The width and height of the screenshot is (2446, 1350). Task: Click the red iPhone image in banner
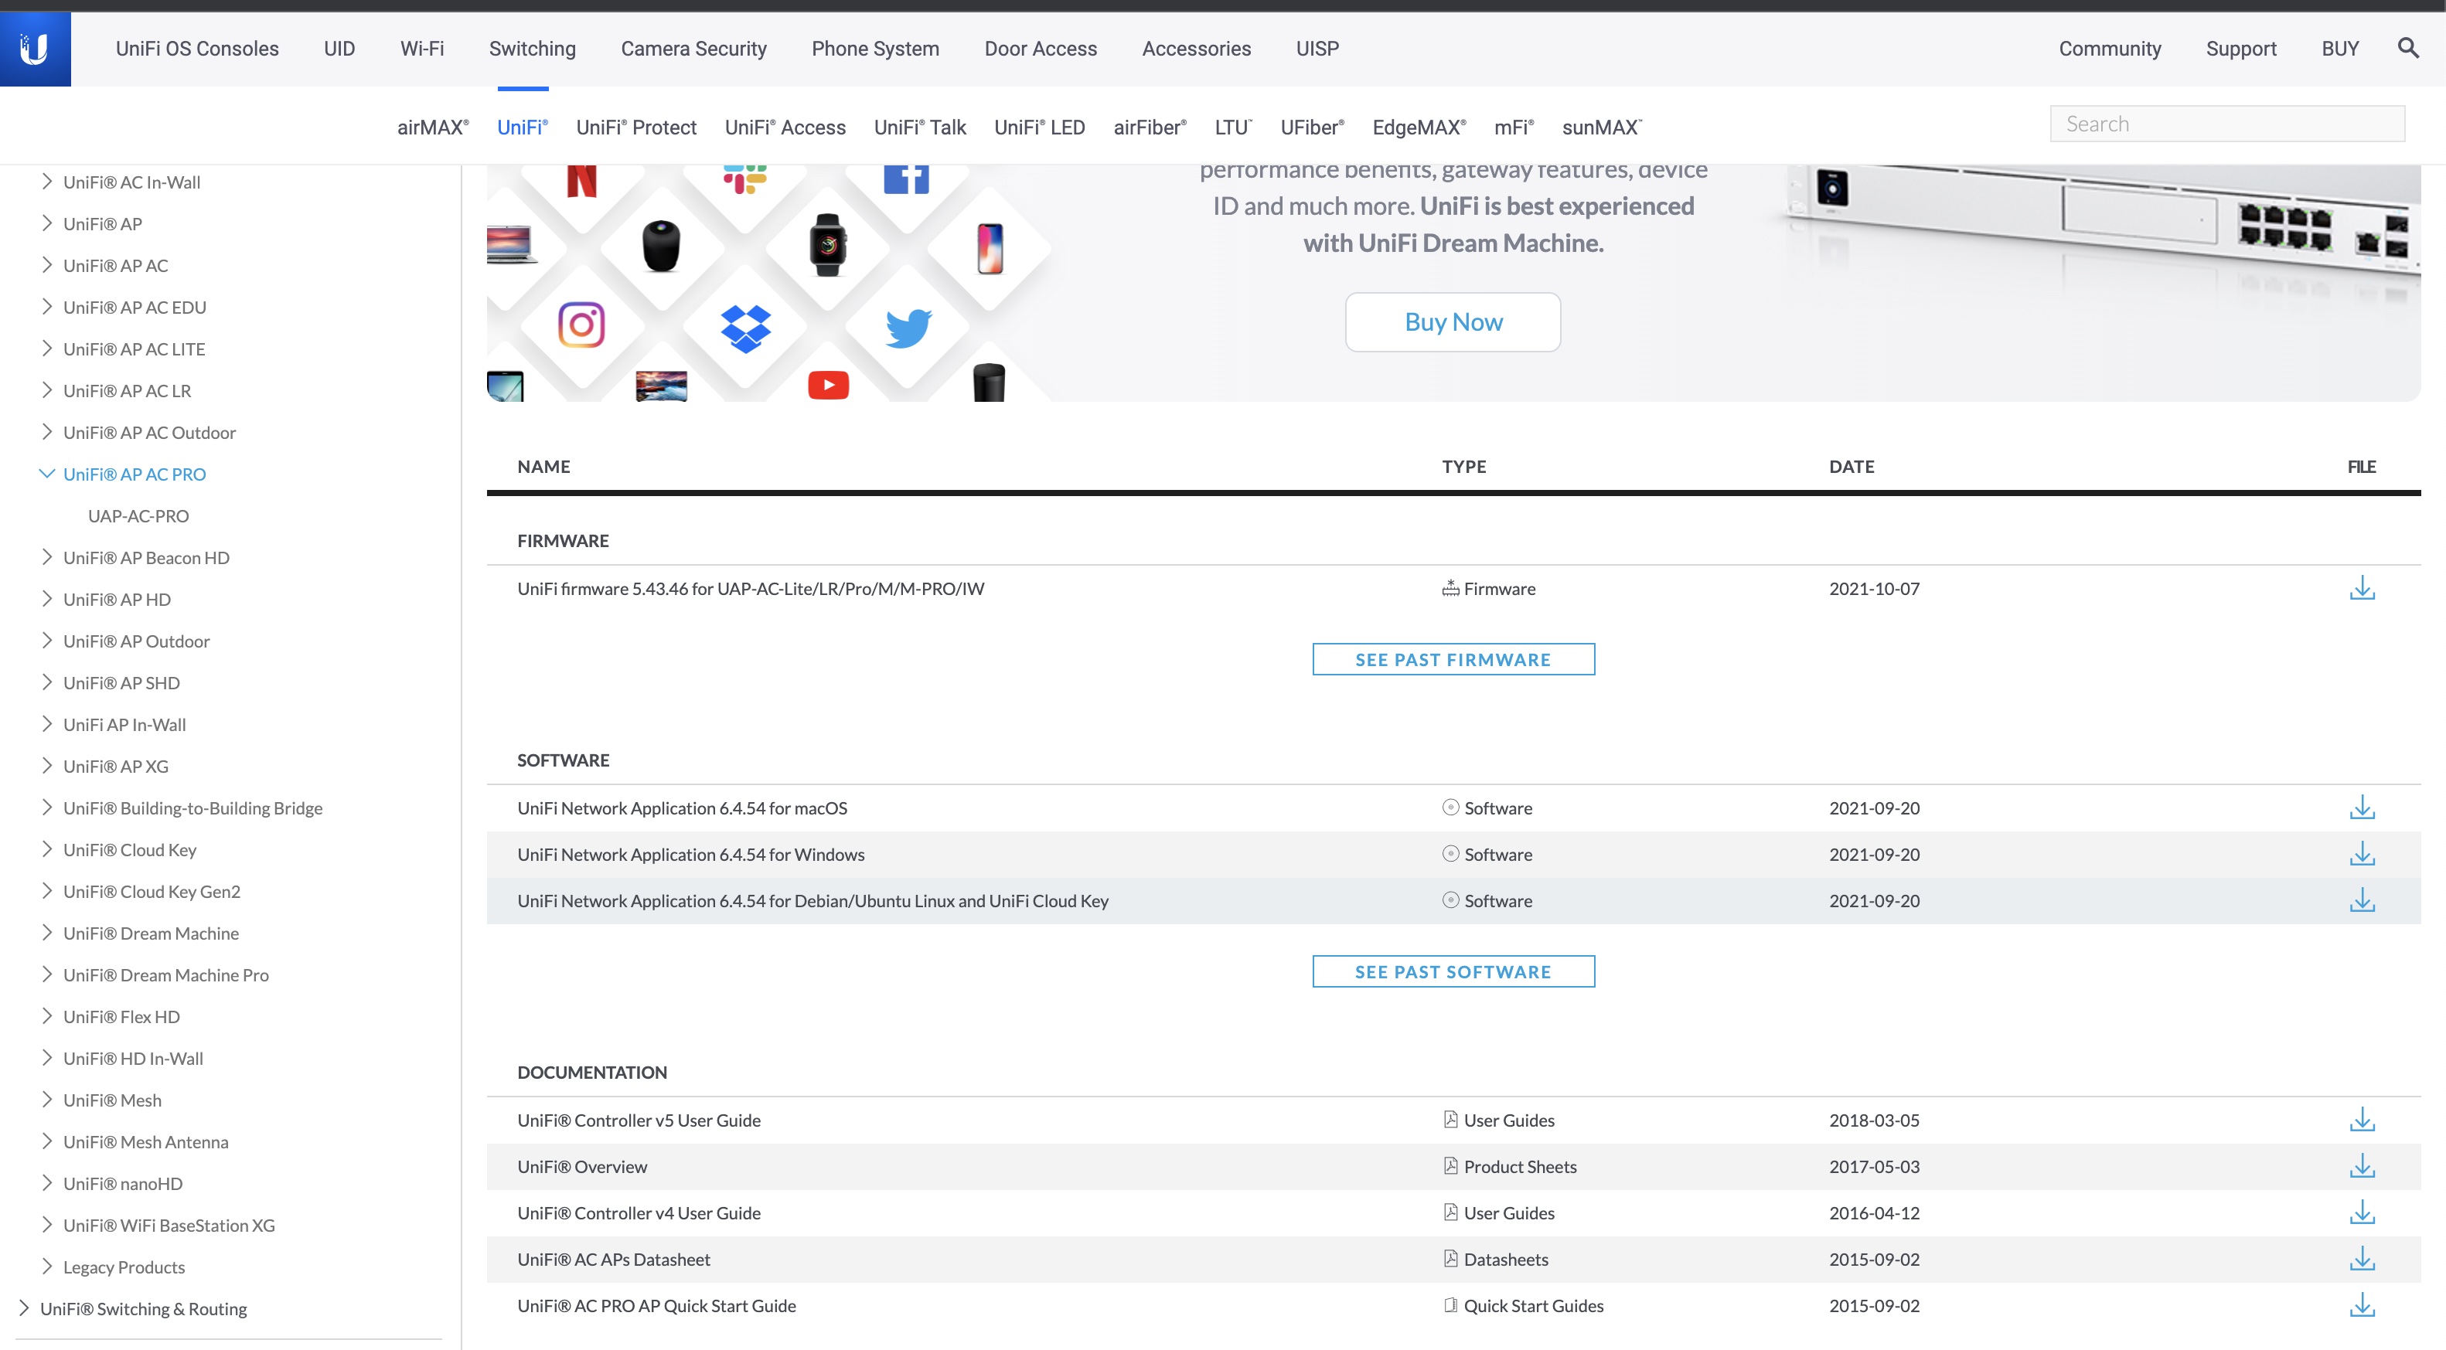pos(990,249)
